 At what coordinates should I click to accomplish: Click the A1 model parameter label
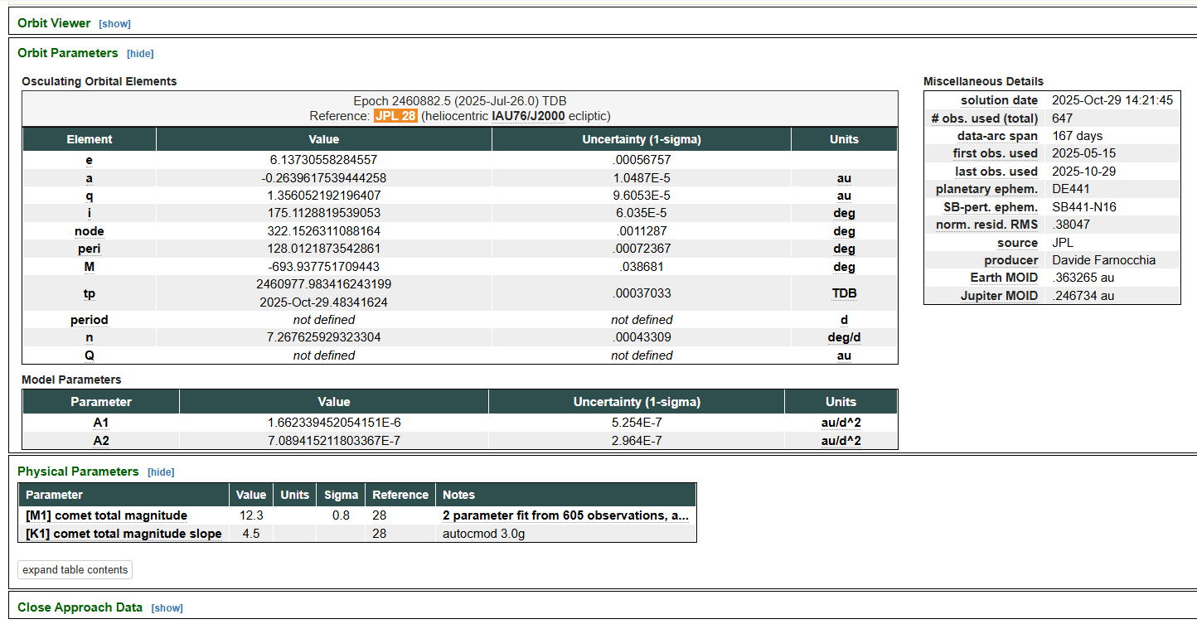(100, 423)
